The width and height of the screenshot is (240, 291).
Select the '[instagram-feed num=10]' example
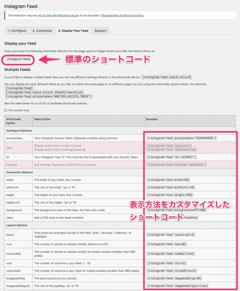[x=167, y=244]
